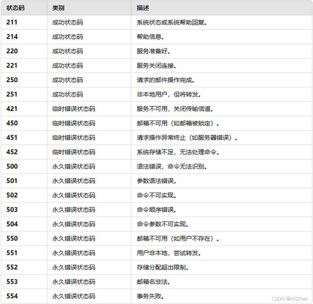Image resolution: width=313 pixels, height=304 pixels.
Task: Click description 请求操作异常终止
Action: [187, 138]
